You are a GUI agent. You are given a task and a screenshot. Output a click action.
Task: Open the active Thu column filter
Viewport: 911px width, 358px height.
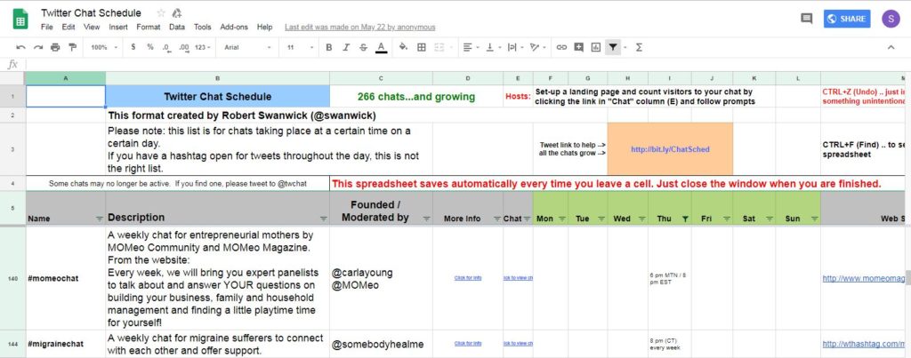685,219
